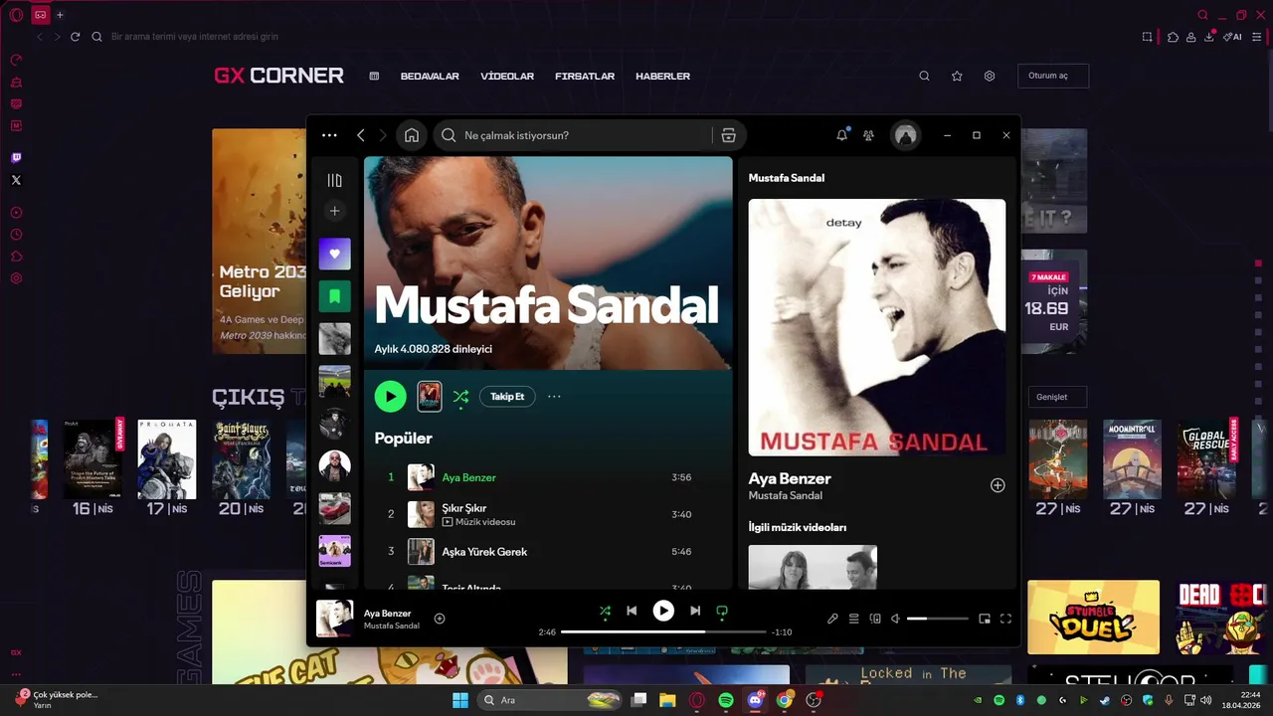Click Genişlet button in GX Corner

[1057, 397]
